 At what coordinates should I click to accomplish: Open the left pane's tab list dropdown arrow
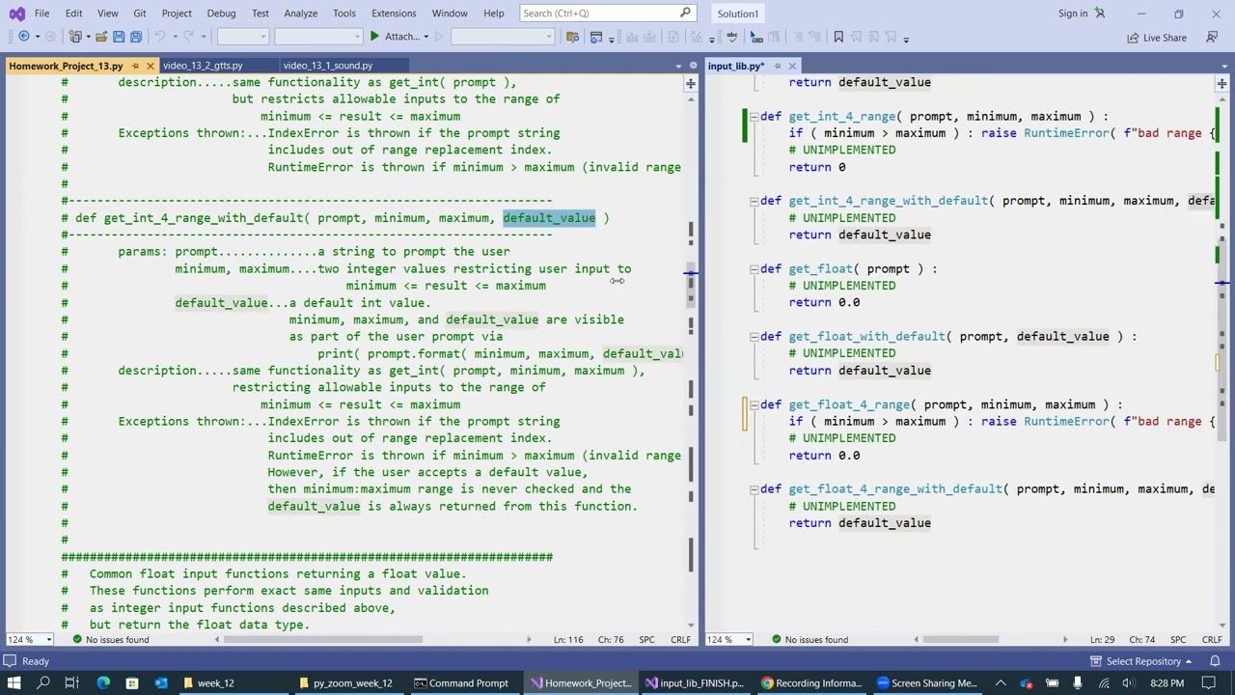(678, 66)
